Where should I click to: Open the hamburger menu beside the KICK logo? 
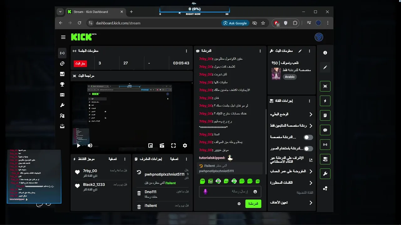point(63,37)
